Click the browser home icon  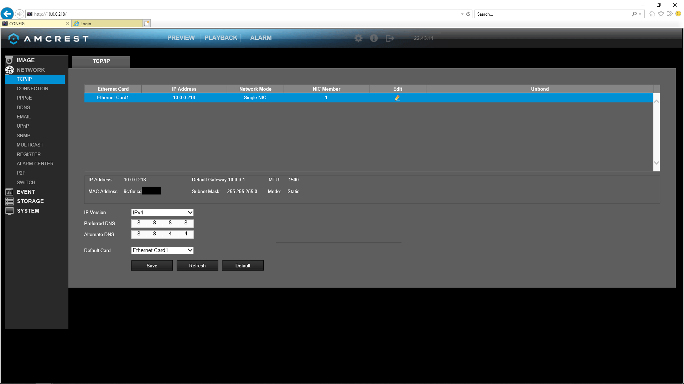coord(652,14)
